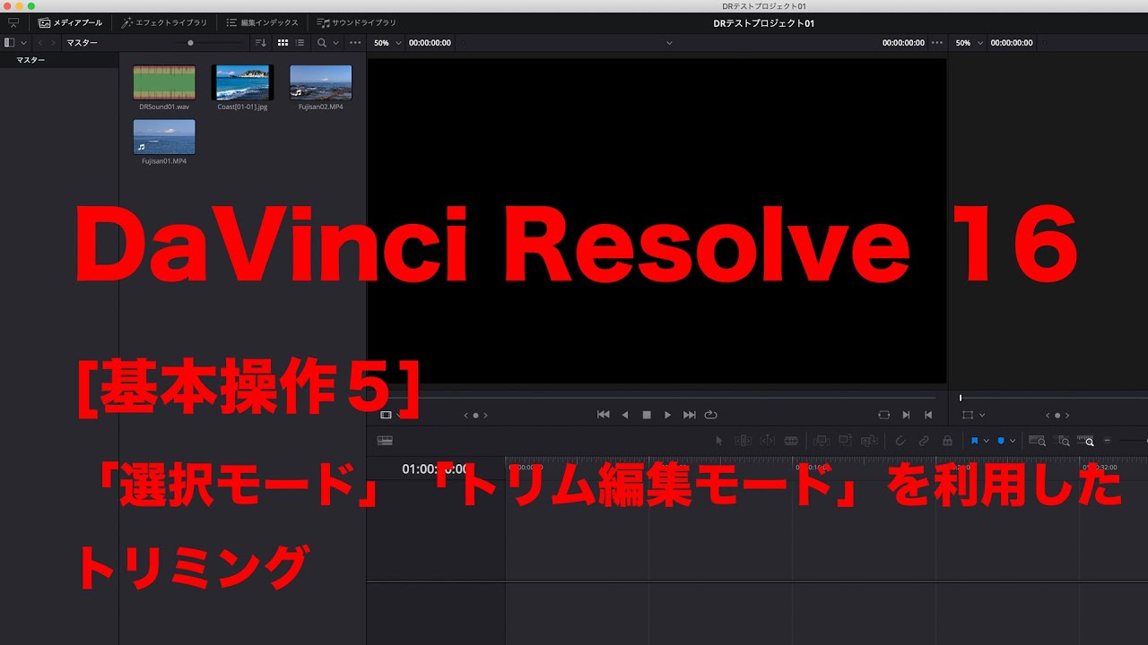The height and width of the screenshot is (645, 1148).
Task: Open the timeline viewer transform overlay icon
Action: pos(968,415)
